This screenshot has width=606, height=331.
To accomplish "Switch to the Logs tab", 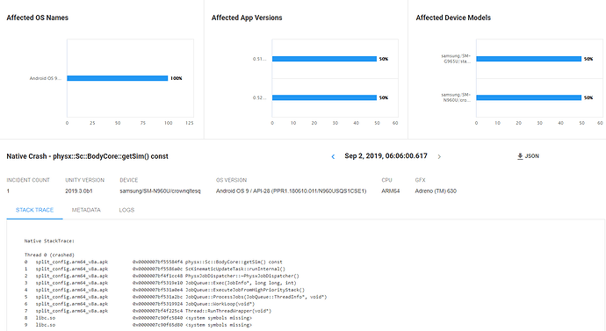I will [x=126, y=210].
